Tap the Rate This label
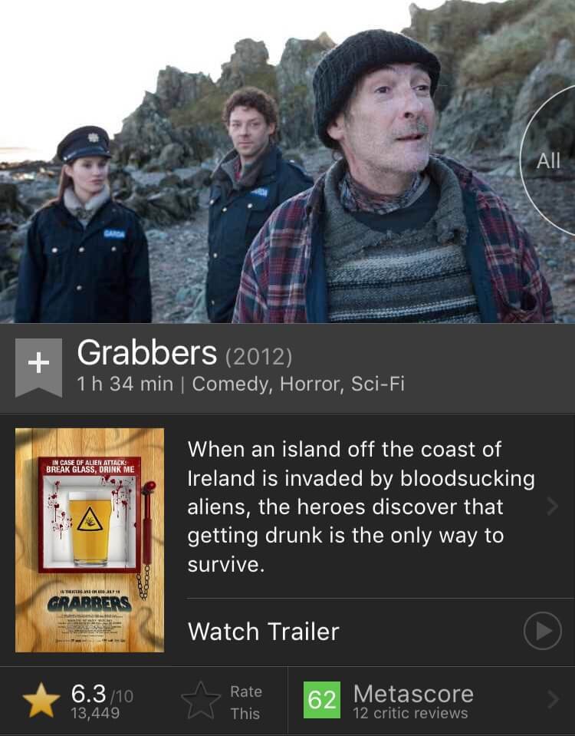Viewport: 575px width, 736px height. [x=245, y=702]
